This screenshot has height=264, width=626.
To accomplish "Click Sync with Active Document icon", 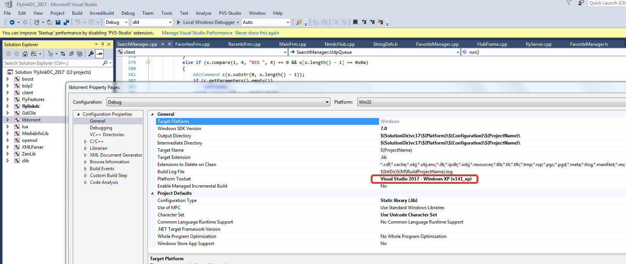I will coord(63,54).
